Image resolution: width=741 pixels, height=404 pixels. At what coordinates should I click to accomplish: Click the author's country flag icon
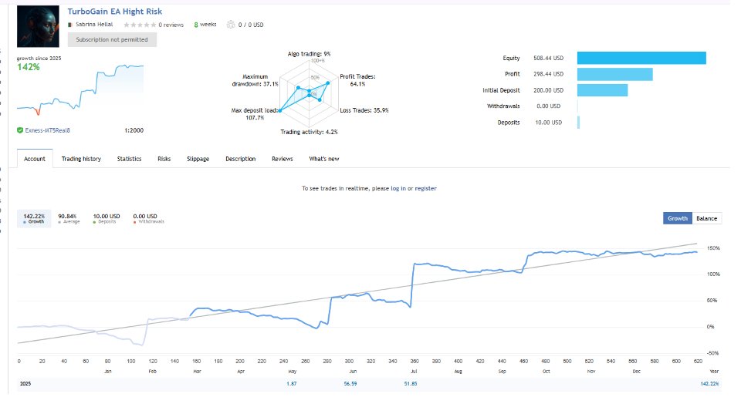coord(70,25)
